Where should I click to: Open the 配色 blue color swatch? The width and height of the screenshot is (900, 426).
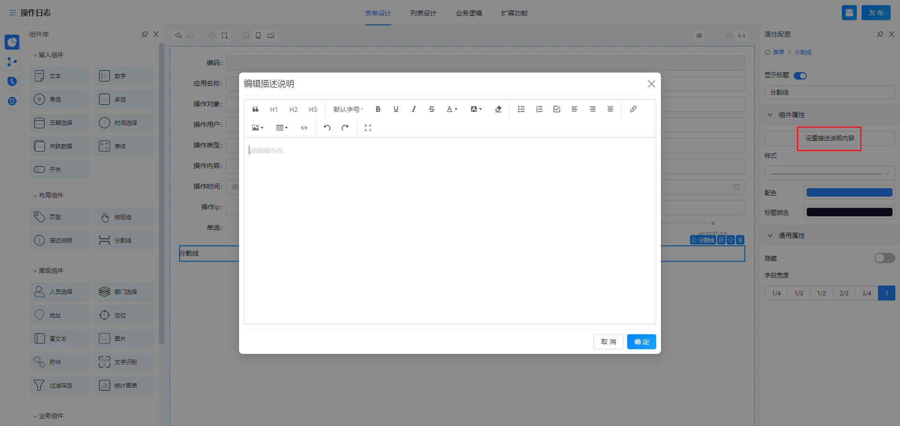pyautogui.click(x=849, y=193)
